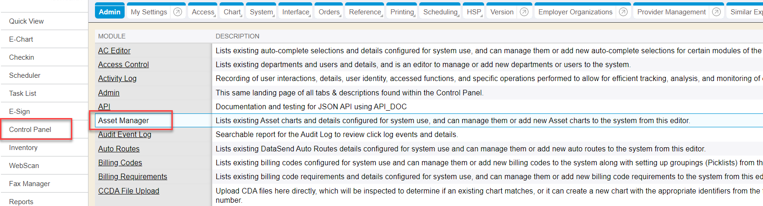This screenshot has height=206, width=763.
Task: Open the Activity Log module
Action: (117, 78)
